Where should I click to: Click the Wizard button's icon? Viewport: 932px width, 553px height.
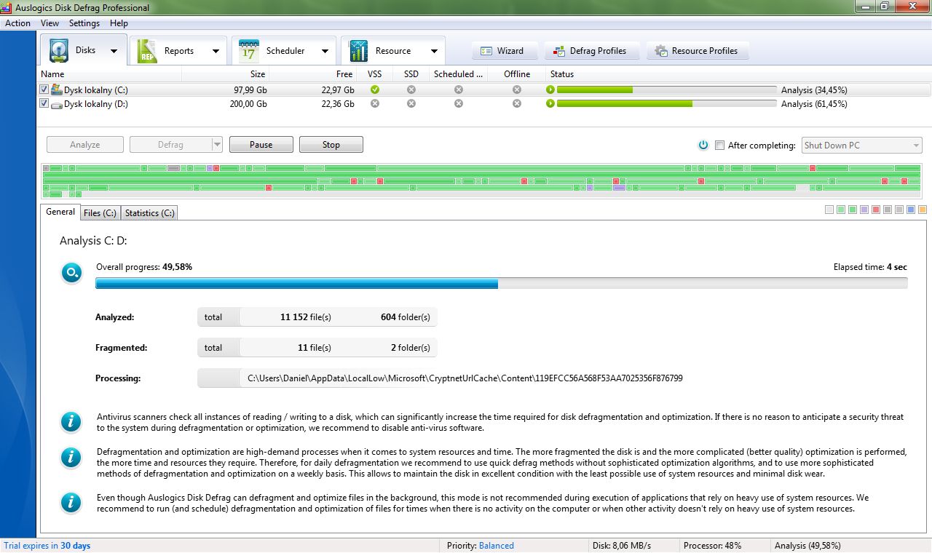coord(486,51)
